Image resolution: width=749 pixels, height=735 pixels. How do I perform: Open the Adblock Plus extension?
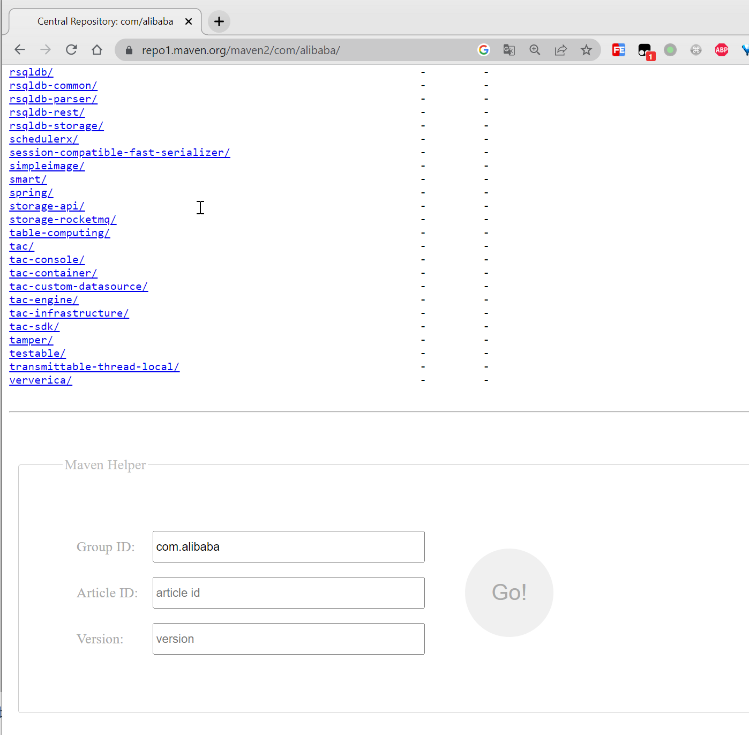tap(722, 50)
